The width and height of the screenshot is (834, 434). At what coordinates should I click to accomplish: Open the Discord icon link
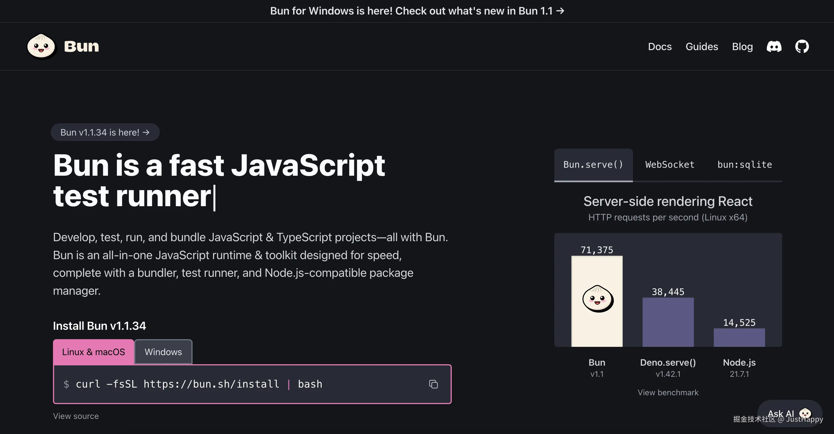[x=774, y=47]
